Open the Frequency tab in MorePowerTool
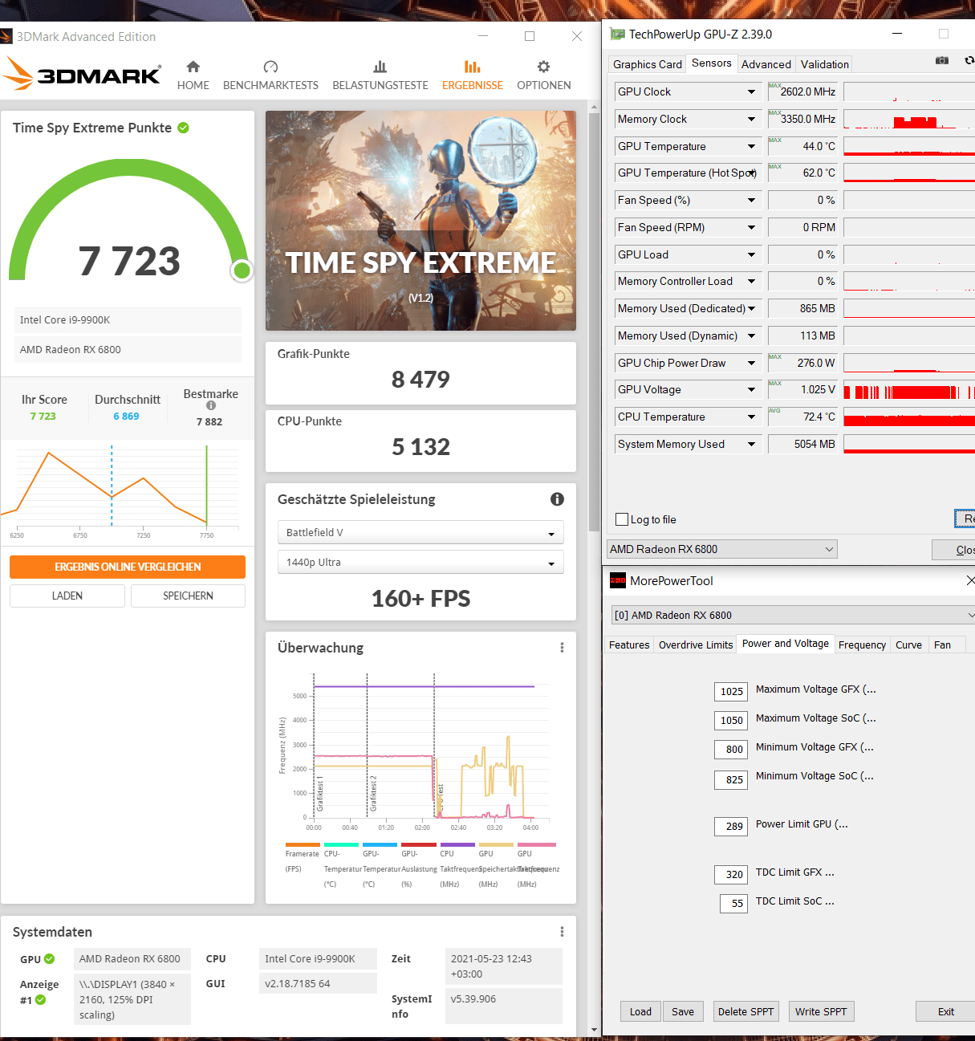 coord(862,645)
